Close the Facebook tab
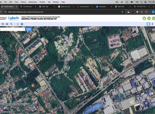The height and width of the screenshot is (114, 155). (111, 7)
